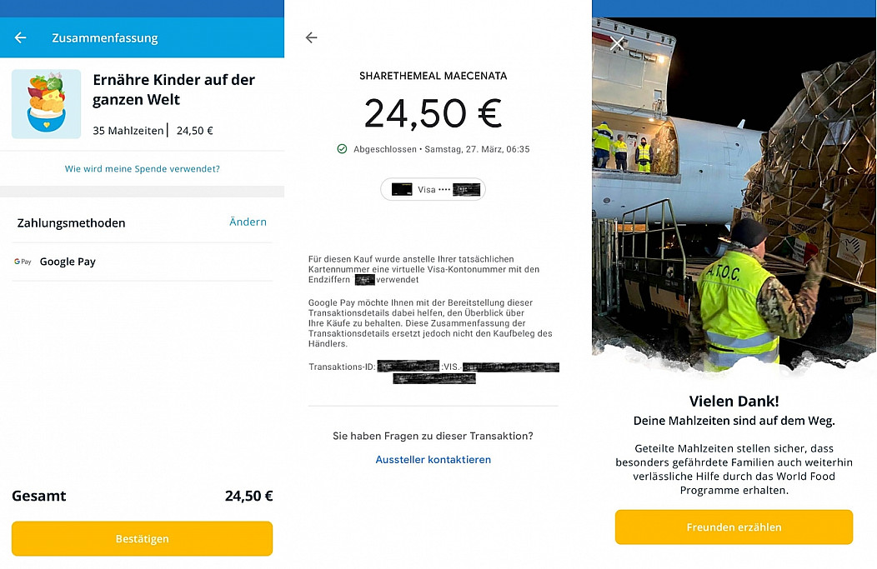Open 'Wie wird meine Spende verwendet?' link
The width and height of the screenshot is (877, 569).
pyautogui.click(x=142, y=169)
